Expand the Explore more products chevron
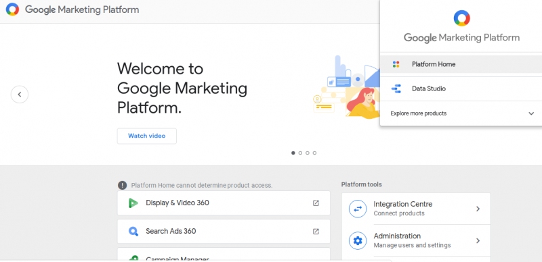 pyautogui.click(x=531, y=113)
